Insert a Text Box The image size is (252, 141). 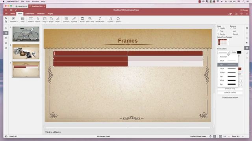pyautogui.click(x=31, y=20)
